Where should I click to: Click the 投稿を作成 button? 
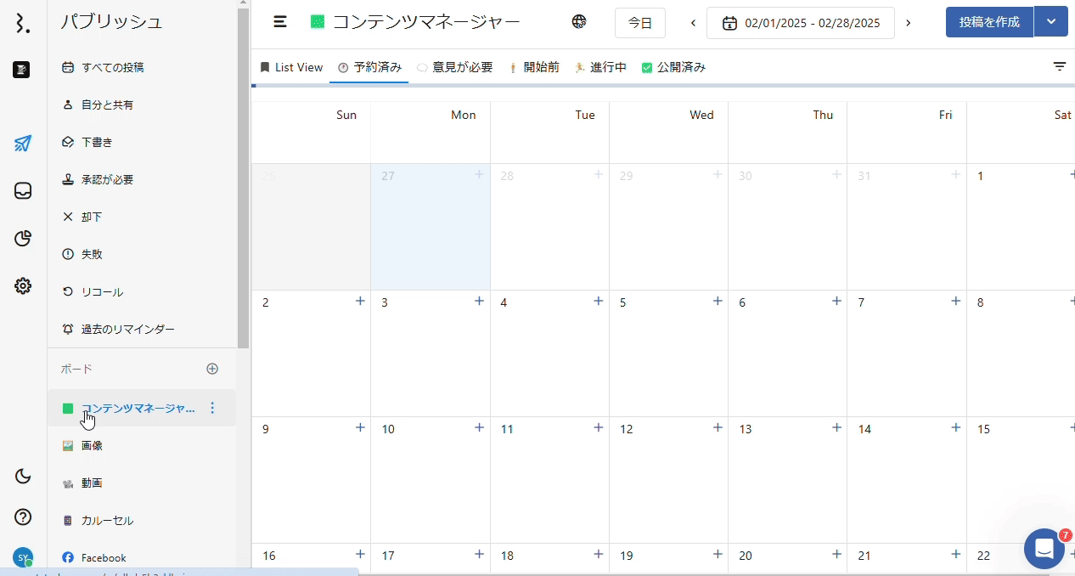coord(989,22)
